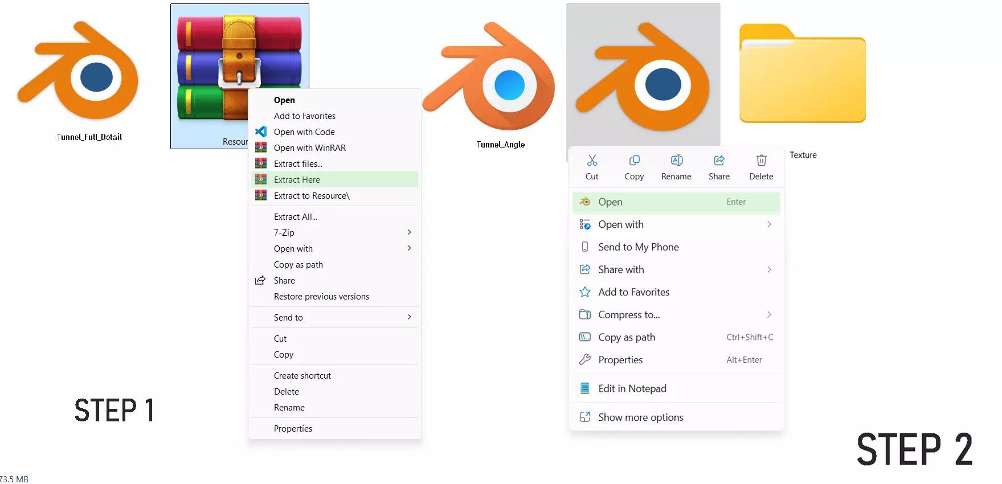The image size is (1002, 484).
Task: Choose Copy in classic context menu
Action: 334,354
